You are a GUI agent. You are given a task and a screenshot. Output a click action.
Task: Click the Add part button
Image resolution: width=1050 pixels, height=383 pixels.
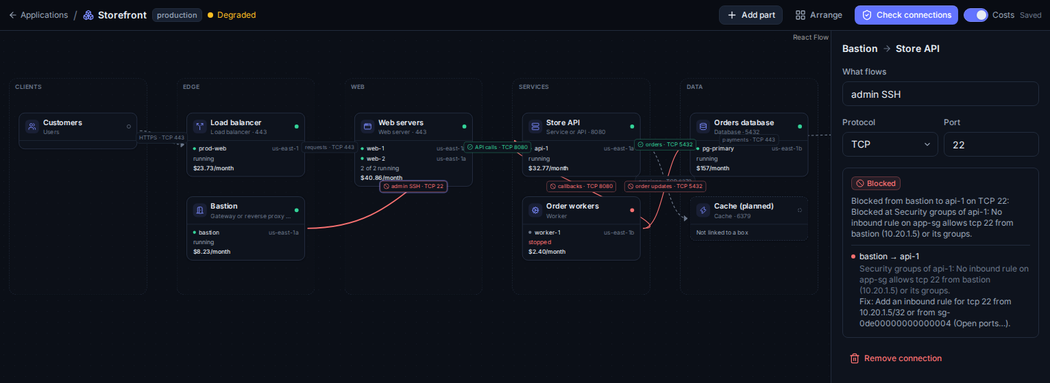[750, 15]
